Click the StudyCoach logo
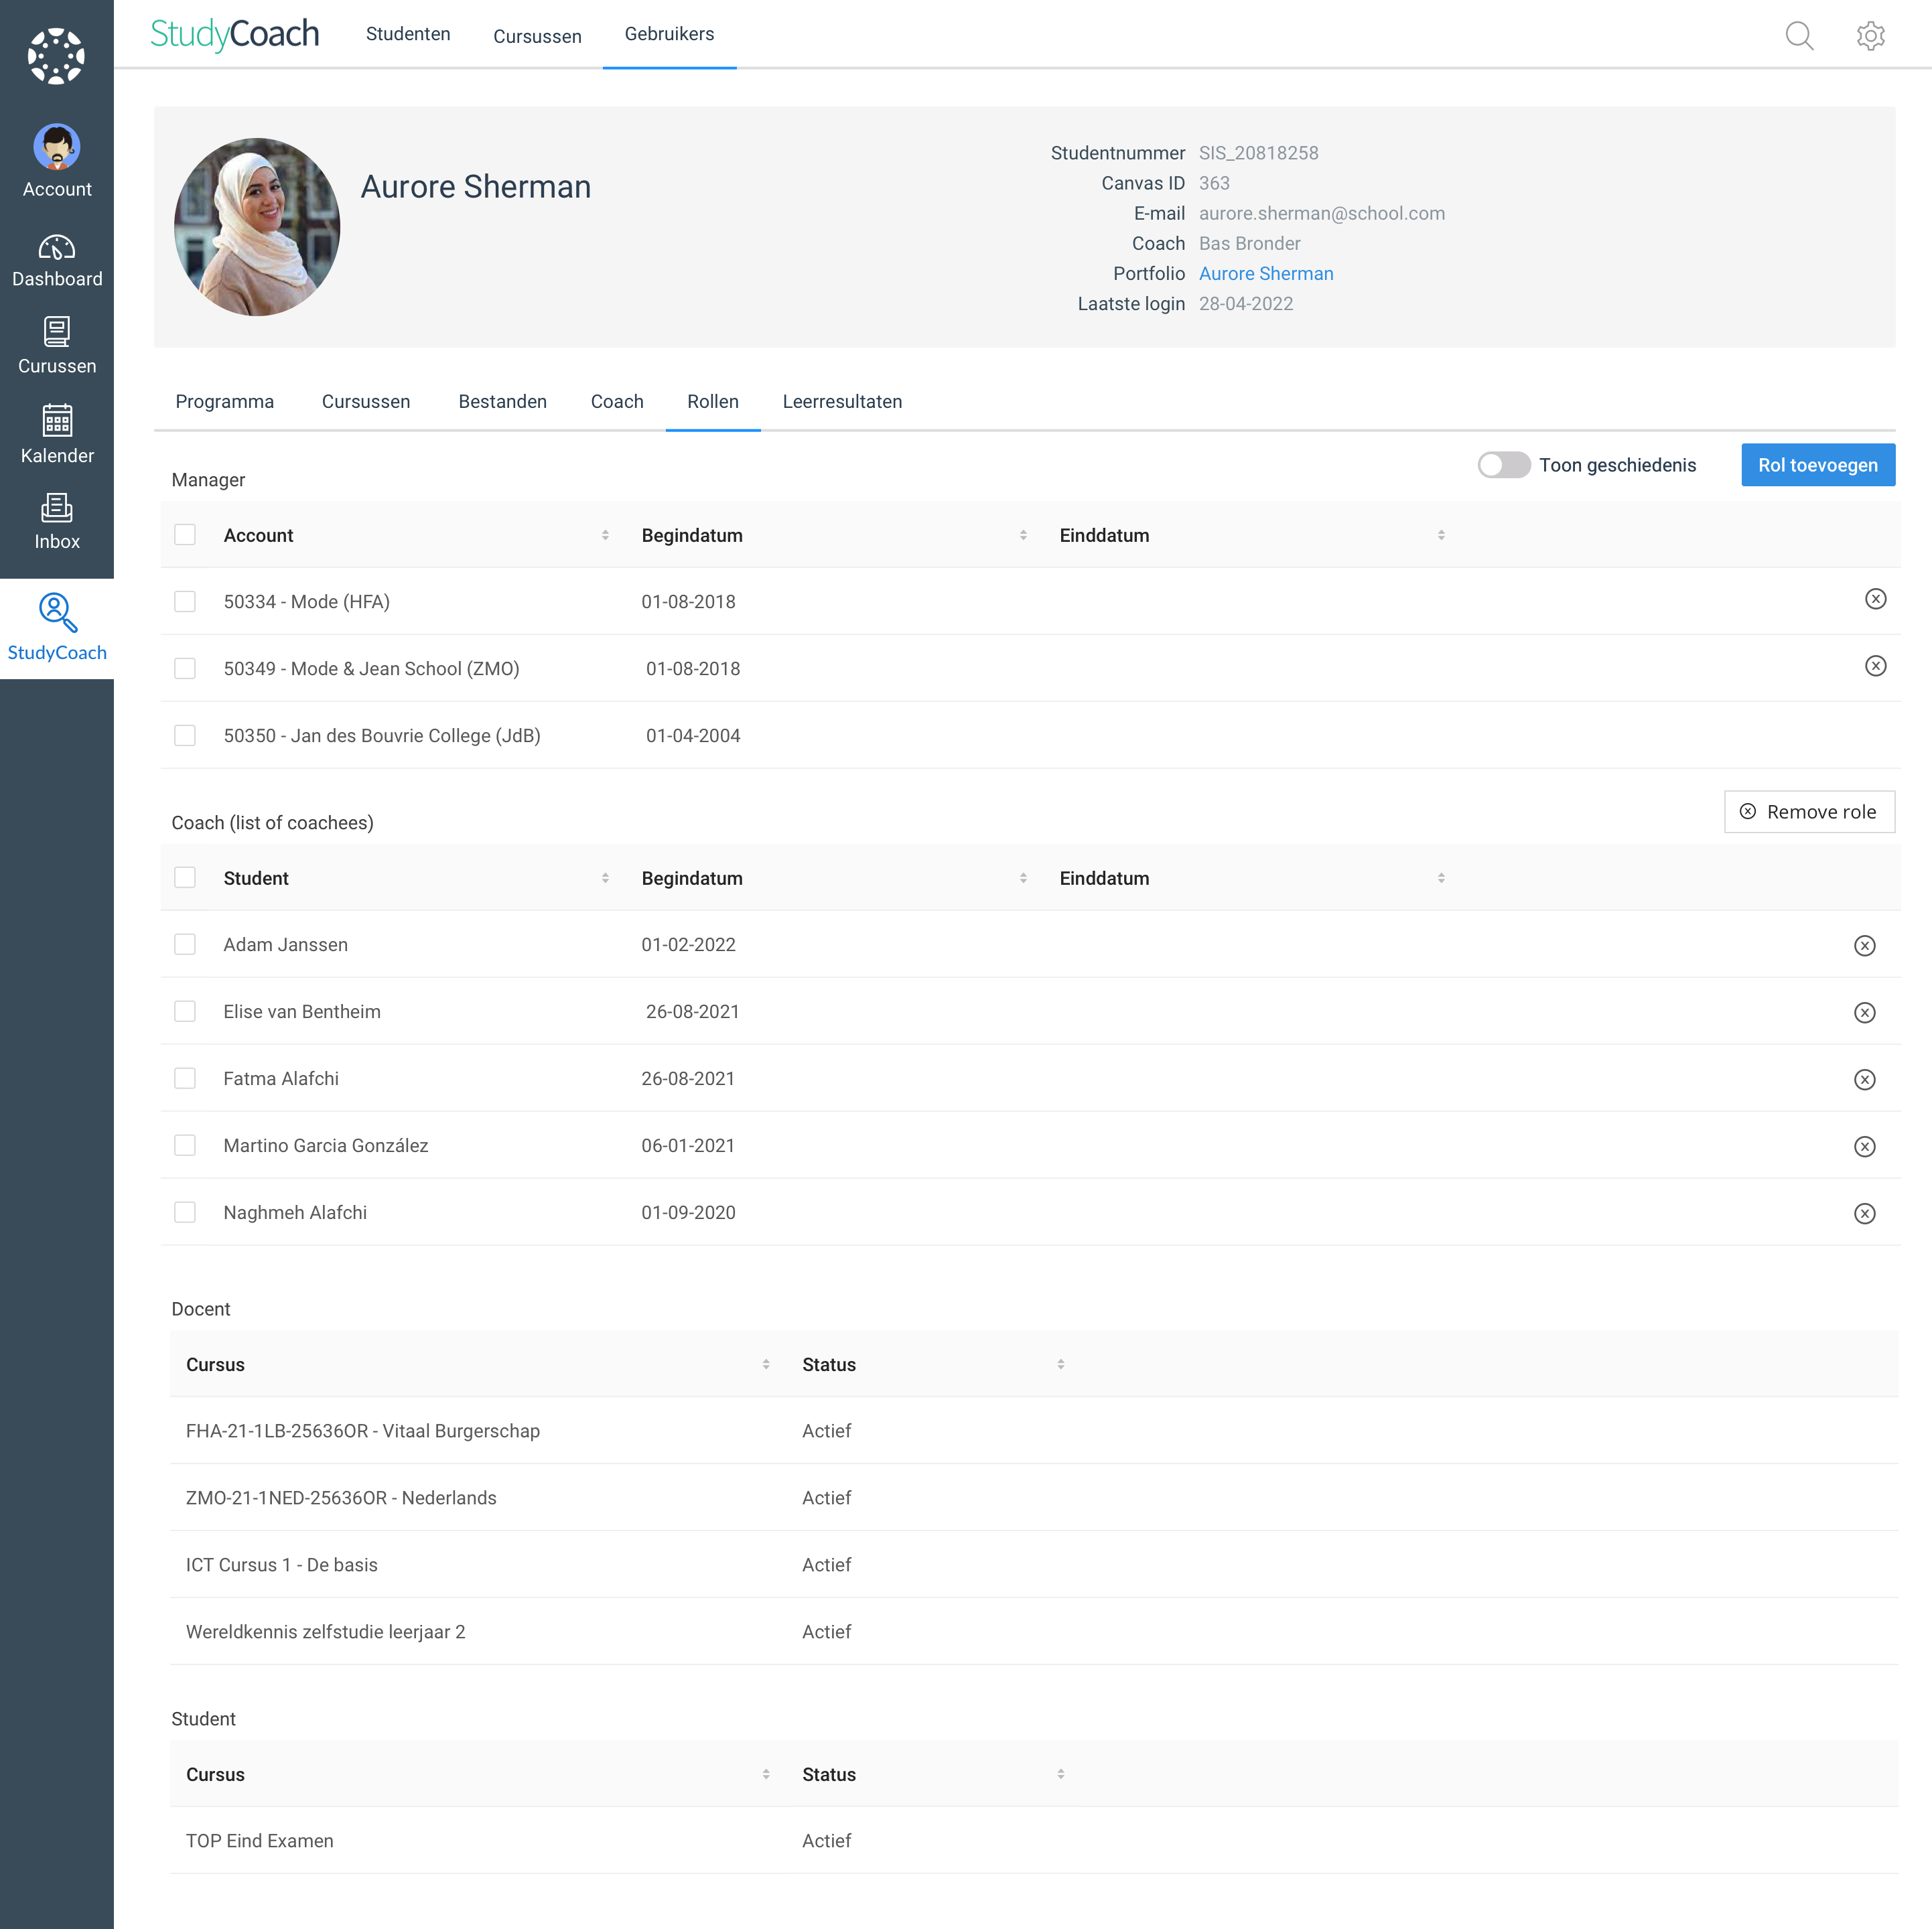The height and width of the screenshot is (1929, 1932). coord(235,34)
